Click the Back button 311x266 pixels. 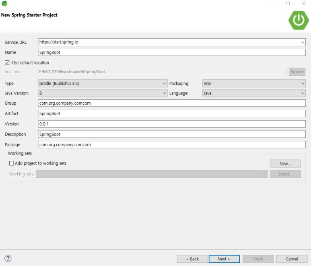tap(192, 259)
